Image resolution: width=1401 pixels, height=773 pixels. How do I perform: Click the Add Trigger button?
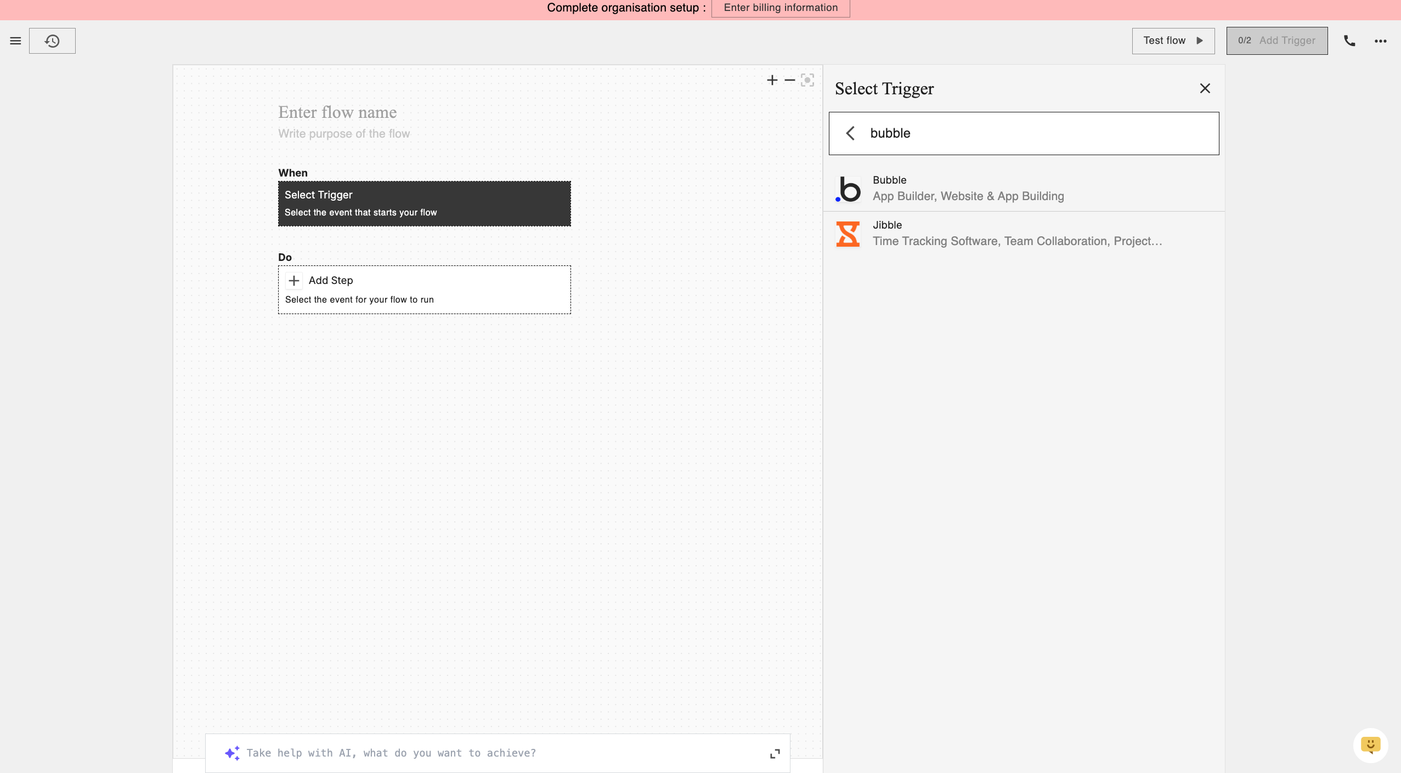[x=1277, y=41]
